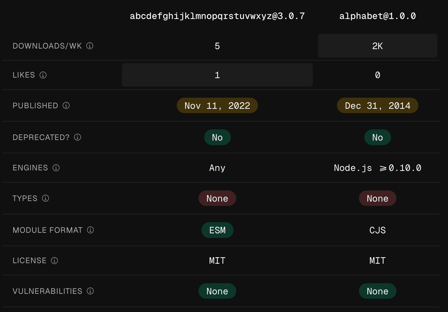Click the Dec 31, 2014 published date badge
Screen dimensions: 448x312
click(x=377, y=106)
